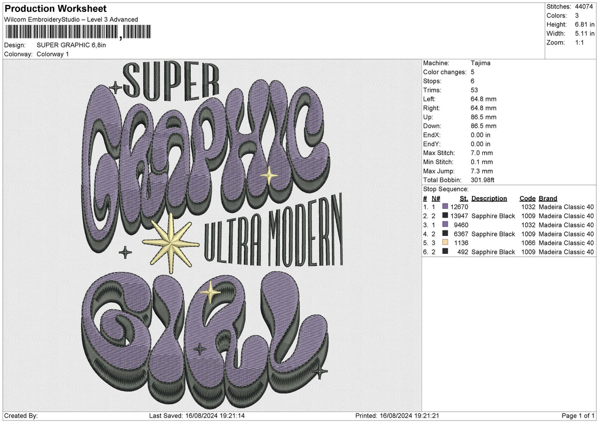Viewport: 599px width, 423px height.
Task: Click the 'N#' column header
Action: pos(436,199)
